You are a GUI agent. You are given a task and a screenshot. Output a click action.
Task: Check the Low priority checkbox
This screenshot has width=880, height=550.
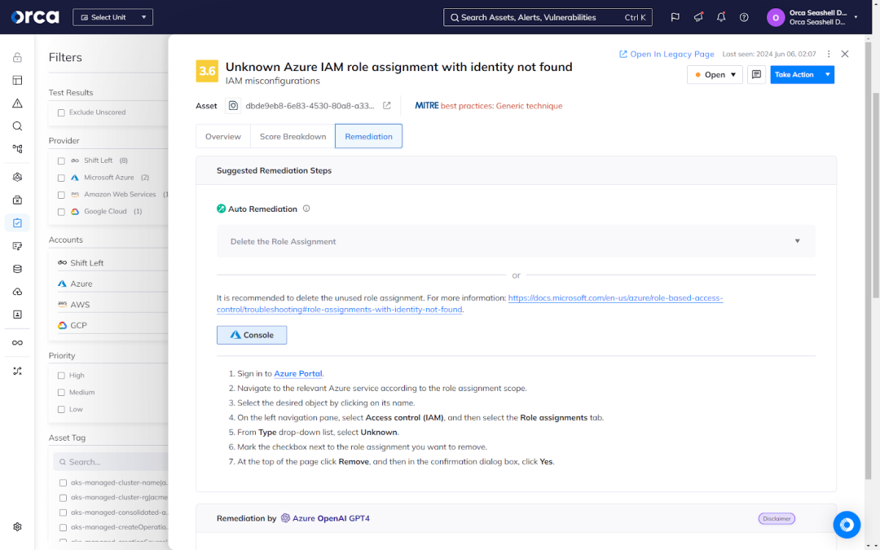pos(61,410)
